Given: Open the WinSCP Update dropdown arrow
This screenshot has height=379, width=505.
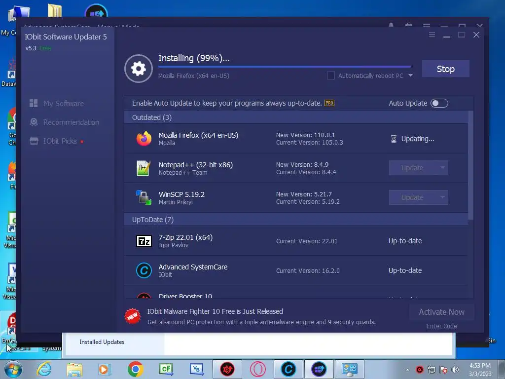Looking at the screenshot, I should point(442,197).
